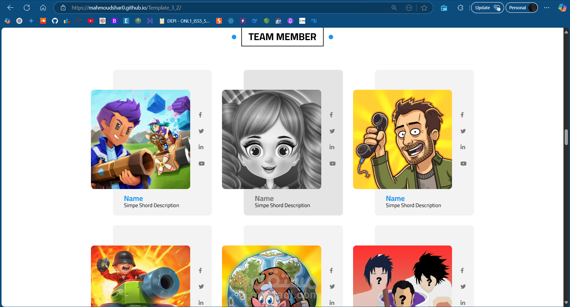The width and height of the screenshot is (570, 307).
Task: Open the GitHub bookmark
Action: pos(55,21)
